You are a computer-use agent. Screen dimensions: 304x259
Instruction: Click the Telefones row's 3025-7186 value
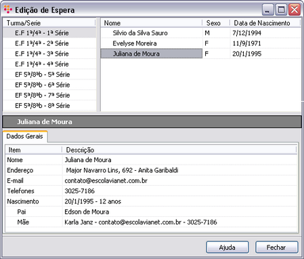79,191
